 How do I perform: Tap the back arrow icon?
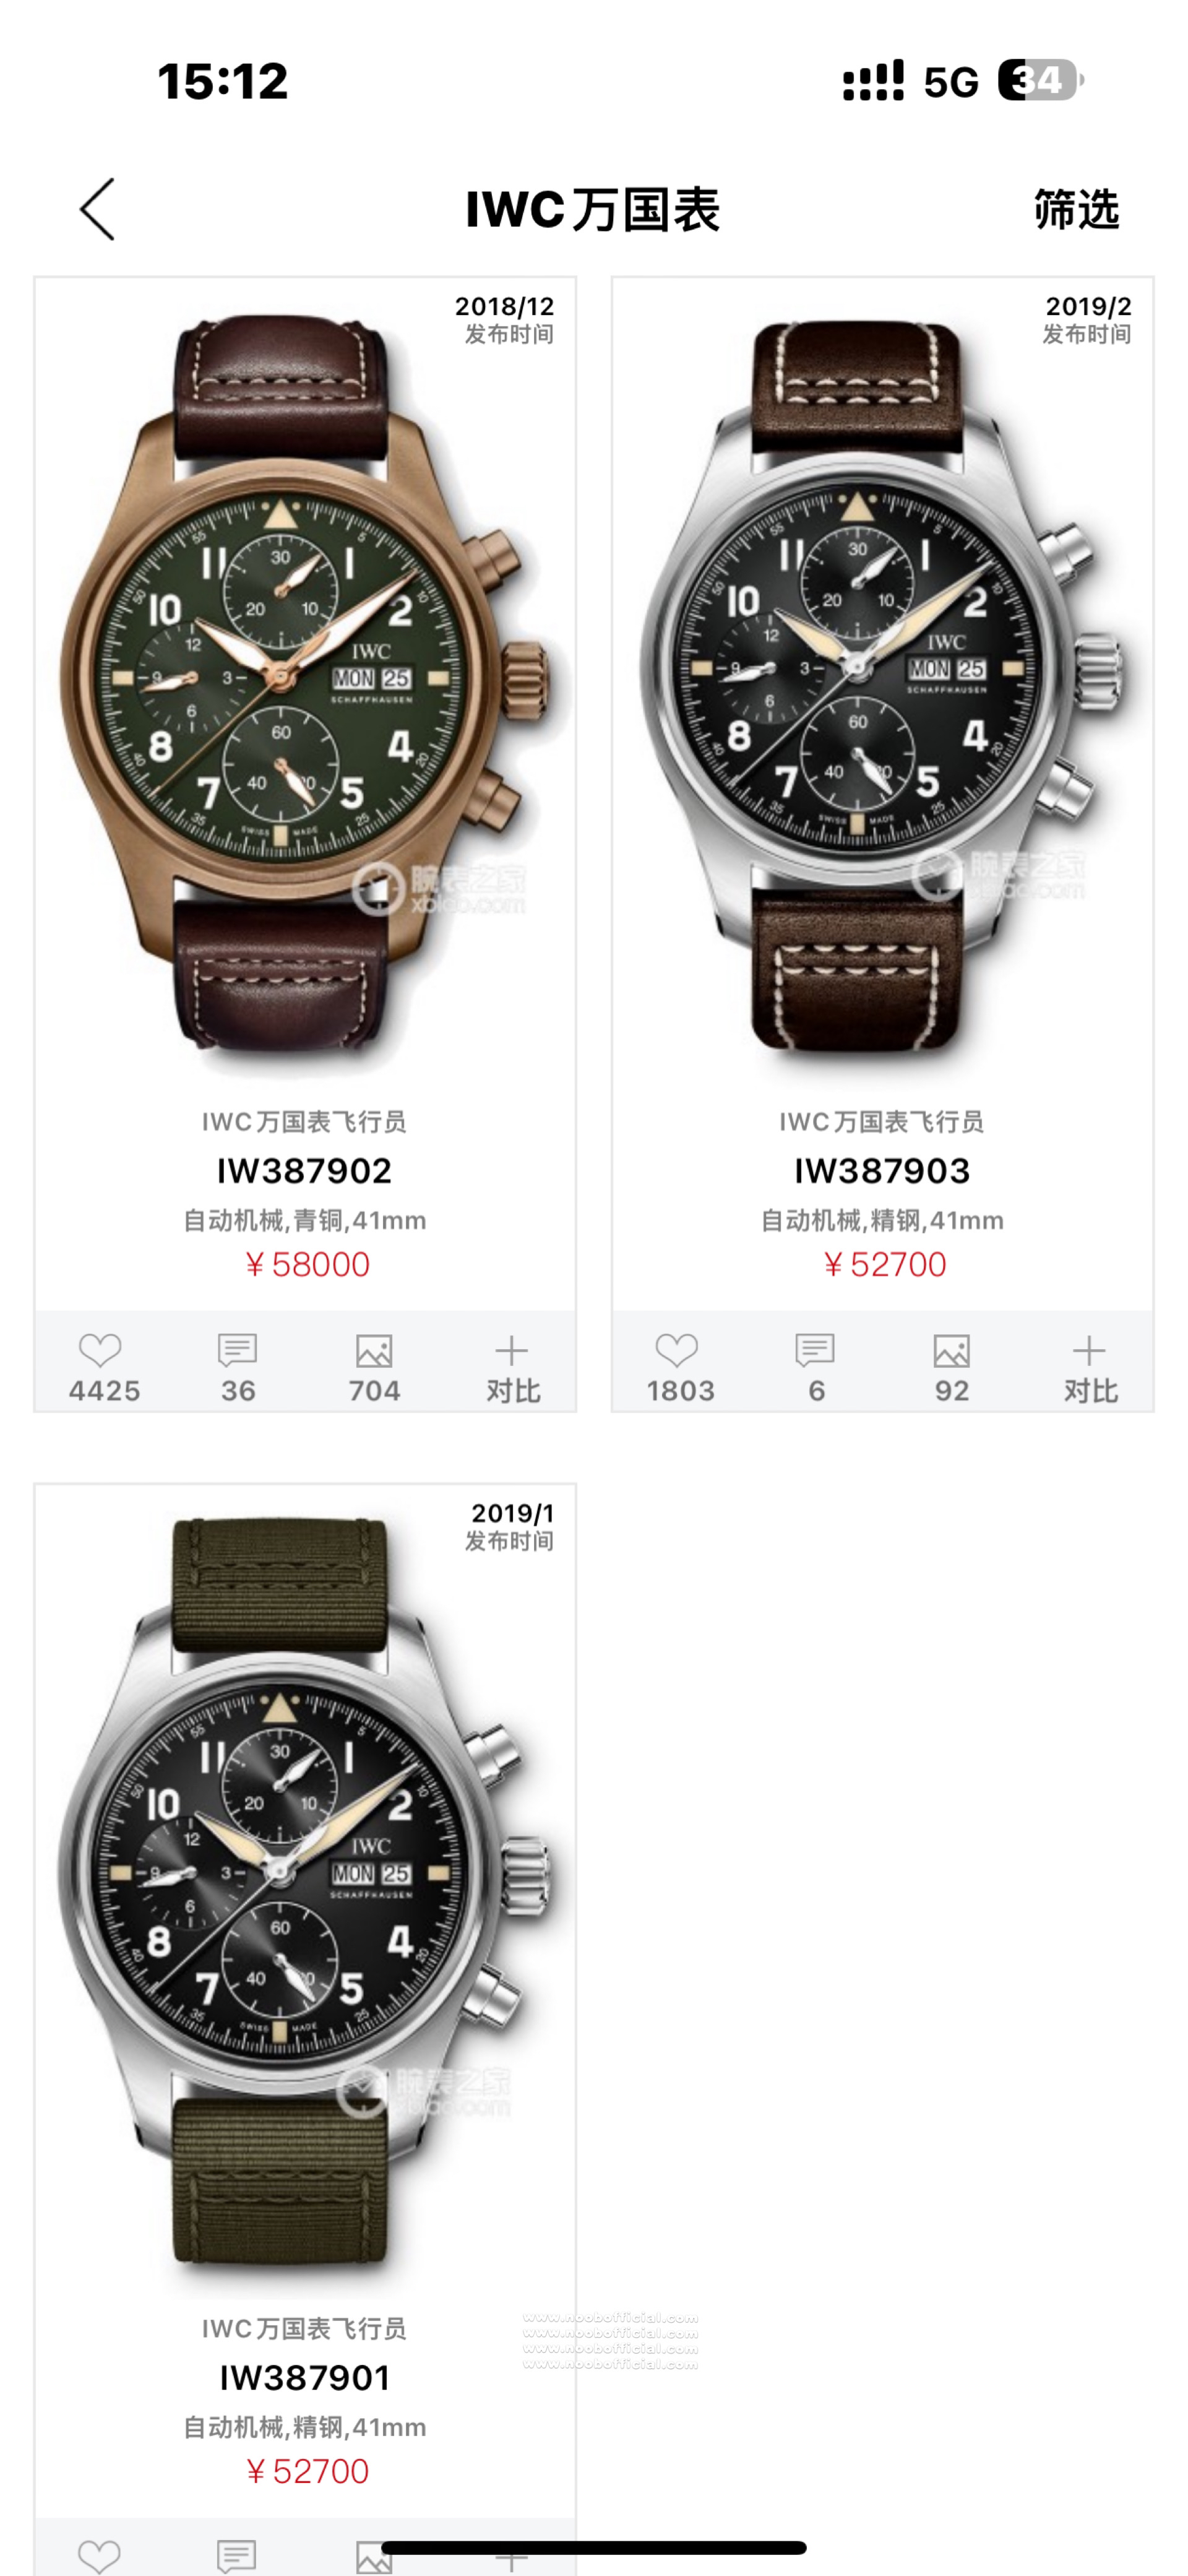coord(98,210)
